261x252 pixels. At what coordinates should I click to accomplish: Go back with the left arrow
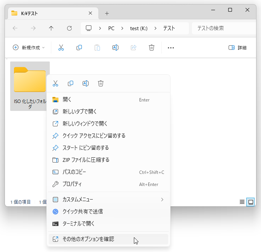point(15,28)
